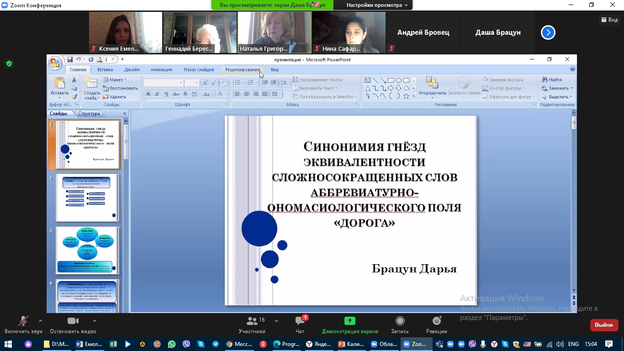This screenshot has width=624, height=351.
Task: Toggle Underline (Ч) formatting
Action: click(x=166, y=94)
